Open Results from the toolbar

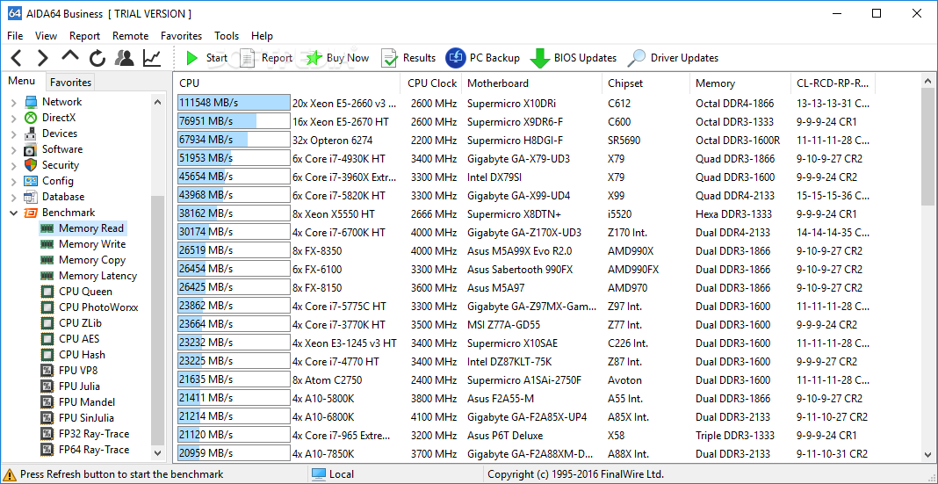408,58
